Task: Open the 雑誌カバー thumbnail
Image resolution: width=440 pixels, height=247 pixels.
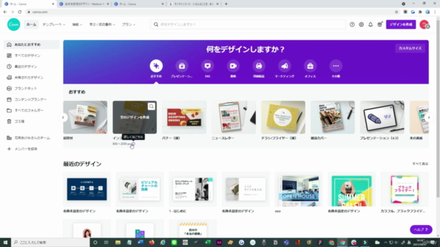Action: [x=333, y=117]
